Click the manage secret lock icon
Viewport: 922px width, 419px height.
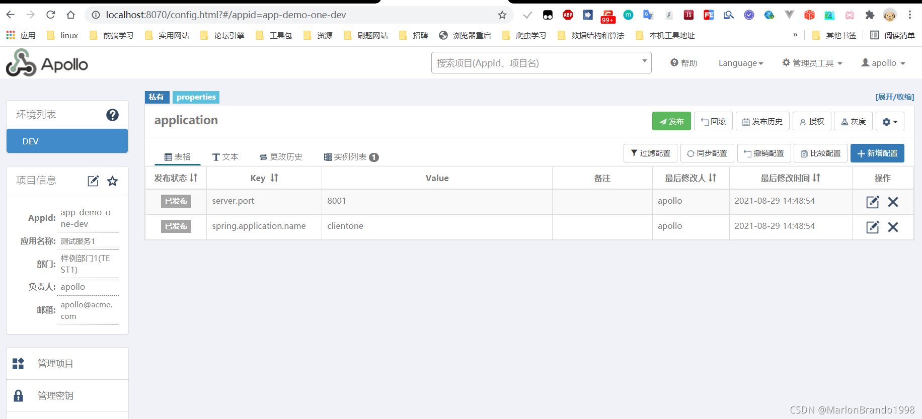pos(18,396)
